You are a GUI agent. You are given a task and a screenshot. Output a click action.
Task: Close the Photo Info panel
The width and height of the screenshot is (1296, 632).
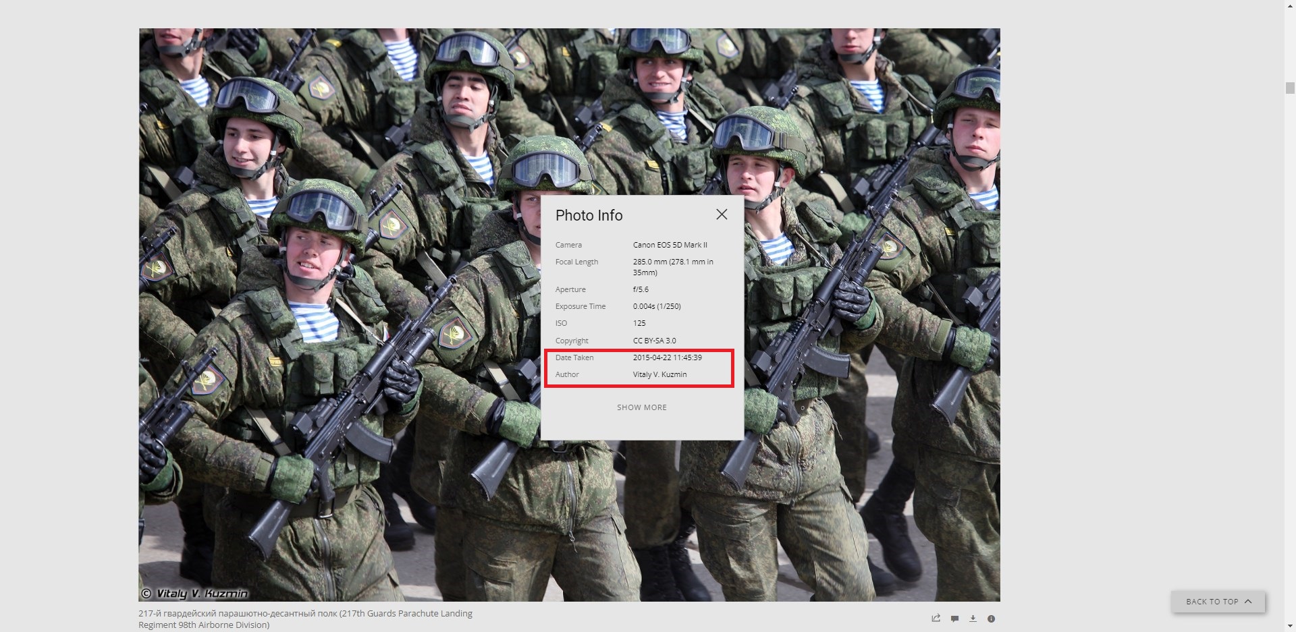coord(722,214)
